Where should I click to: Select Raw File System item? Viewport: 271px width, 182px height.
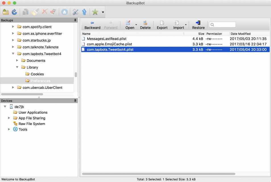[x=32, y=124]
